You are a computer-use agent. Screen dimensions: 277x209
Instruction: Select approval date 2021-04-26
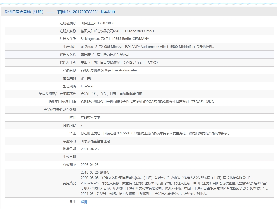(x=90, y=149)
